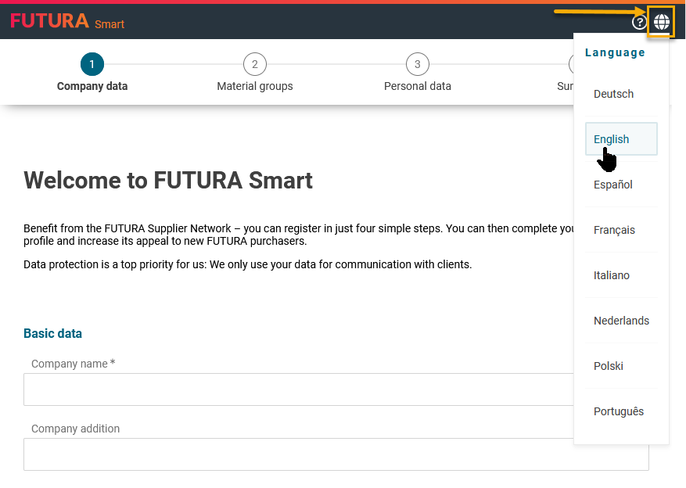Select step 1 Company data circle
This screenshot has height=488, width=686.
pyautogui.click(x=92, y=64)
